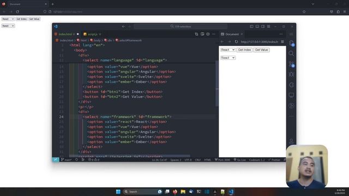The width and height of the screenshot is (349, 196).
Task: Go back in the embedded preview browser
Action: pos(222,41)
